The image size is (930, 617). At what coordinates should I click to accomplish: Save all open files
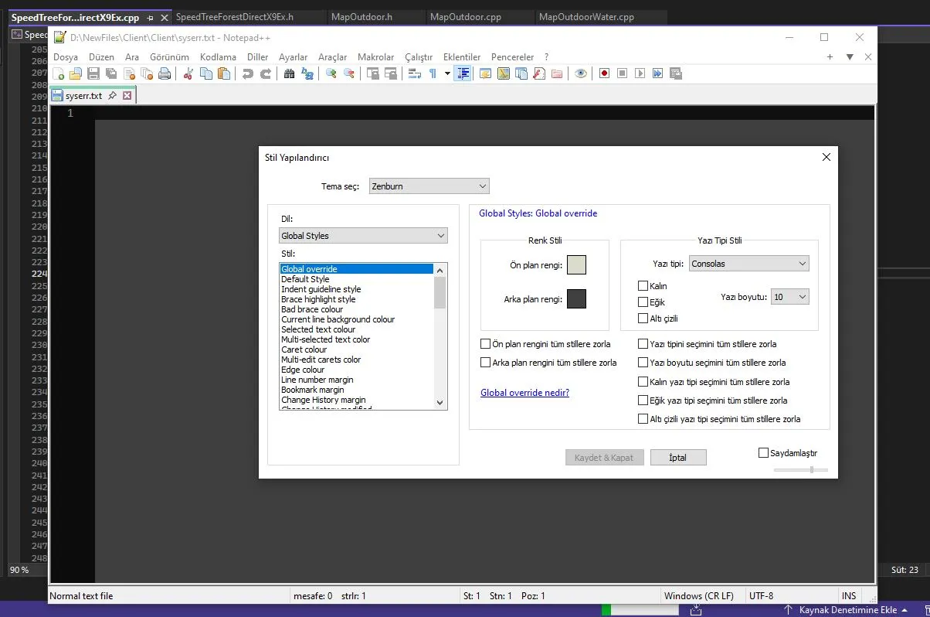click(x=110, y=73)
